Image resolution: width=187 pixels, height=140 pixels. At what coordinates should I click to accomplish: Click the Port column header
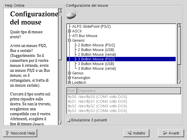[x=71, y=91]
